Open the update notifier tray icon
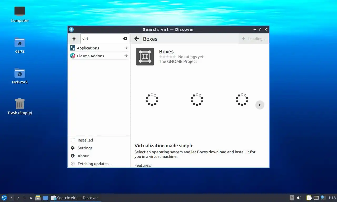 (x=323, y=198)
